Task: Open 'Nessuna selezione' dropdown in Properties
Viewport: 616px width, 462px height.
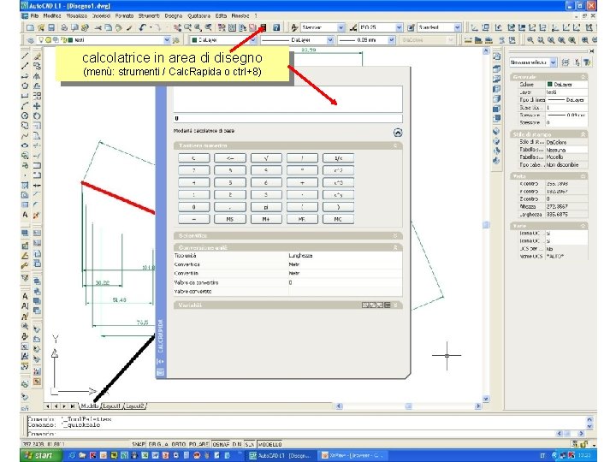Action: point(554,62)
